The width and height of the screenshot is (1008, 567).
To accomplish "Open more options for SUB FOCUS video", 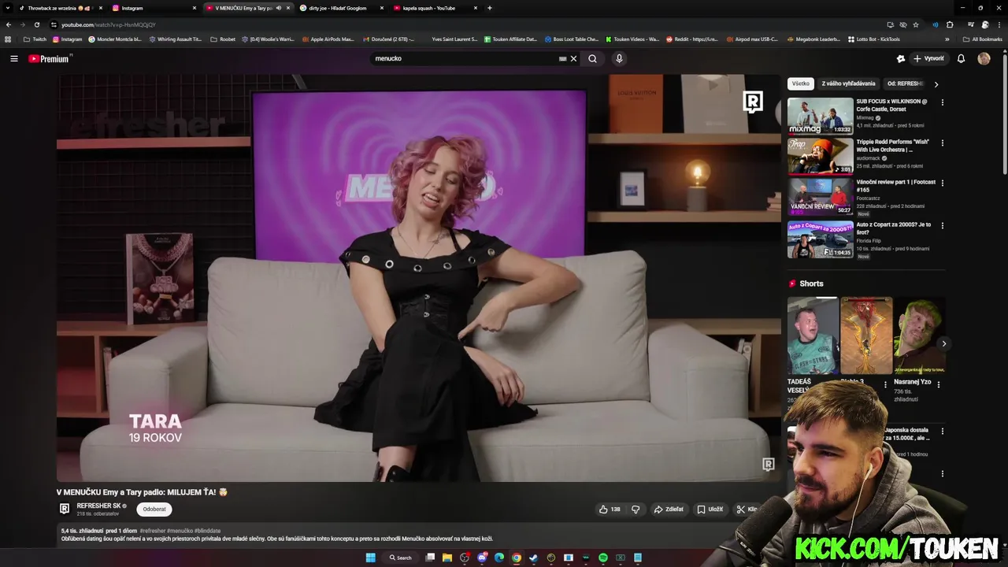I will point(942,102).
